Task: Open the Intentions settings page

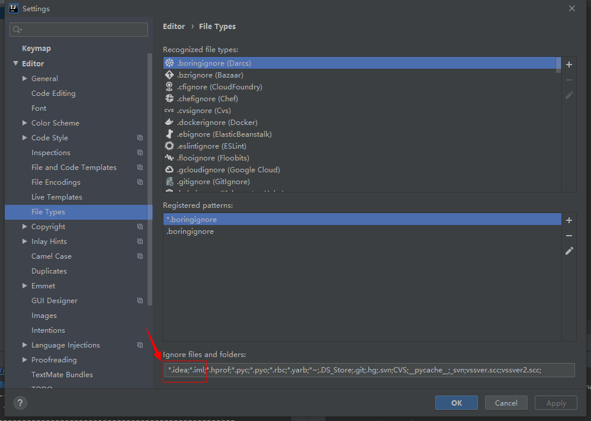Action: click(x=48, y=330)
